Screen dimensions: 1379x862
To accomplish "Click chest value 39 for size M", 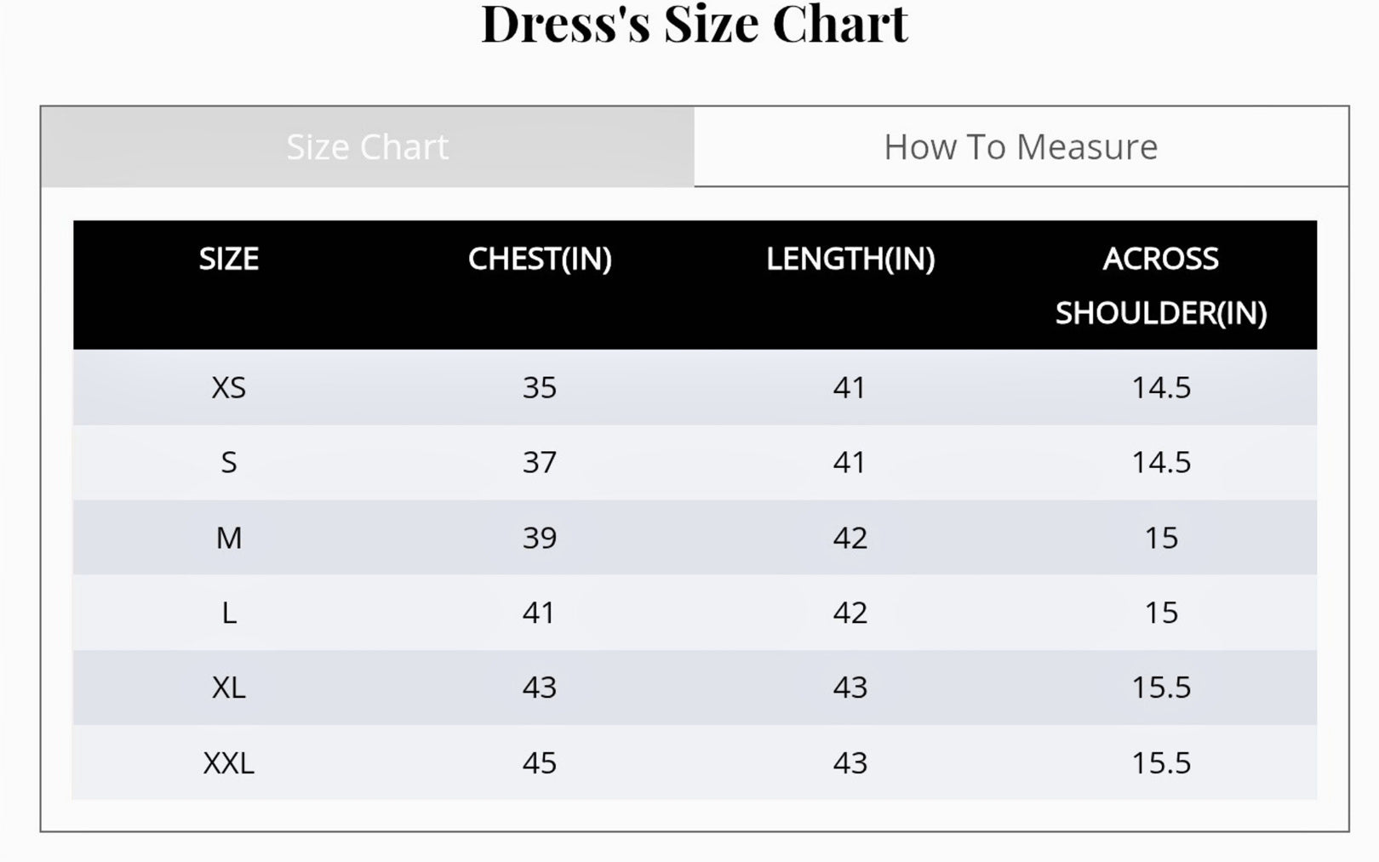I will pyautogui.click(x=540, y=538).
